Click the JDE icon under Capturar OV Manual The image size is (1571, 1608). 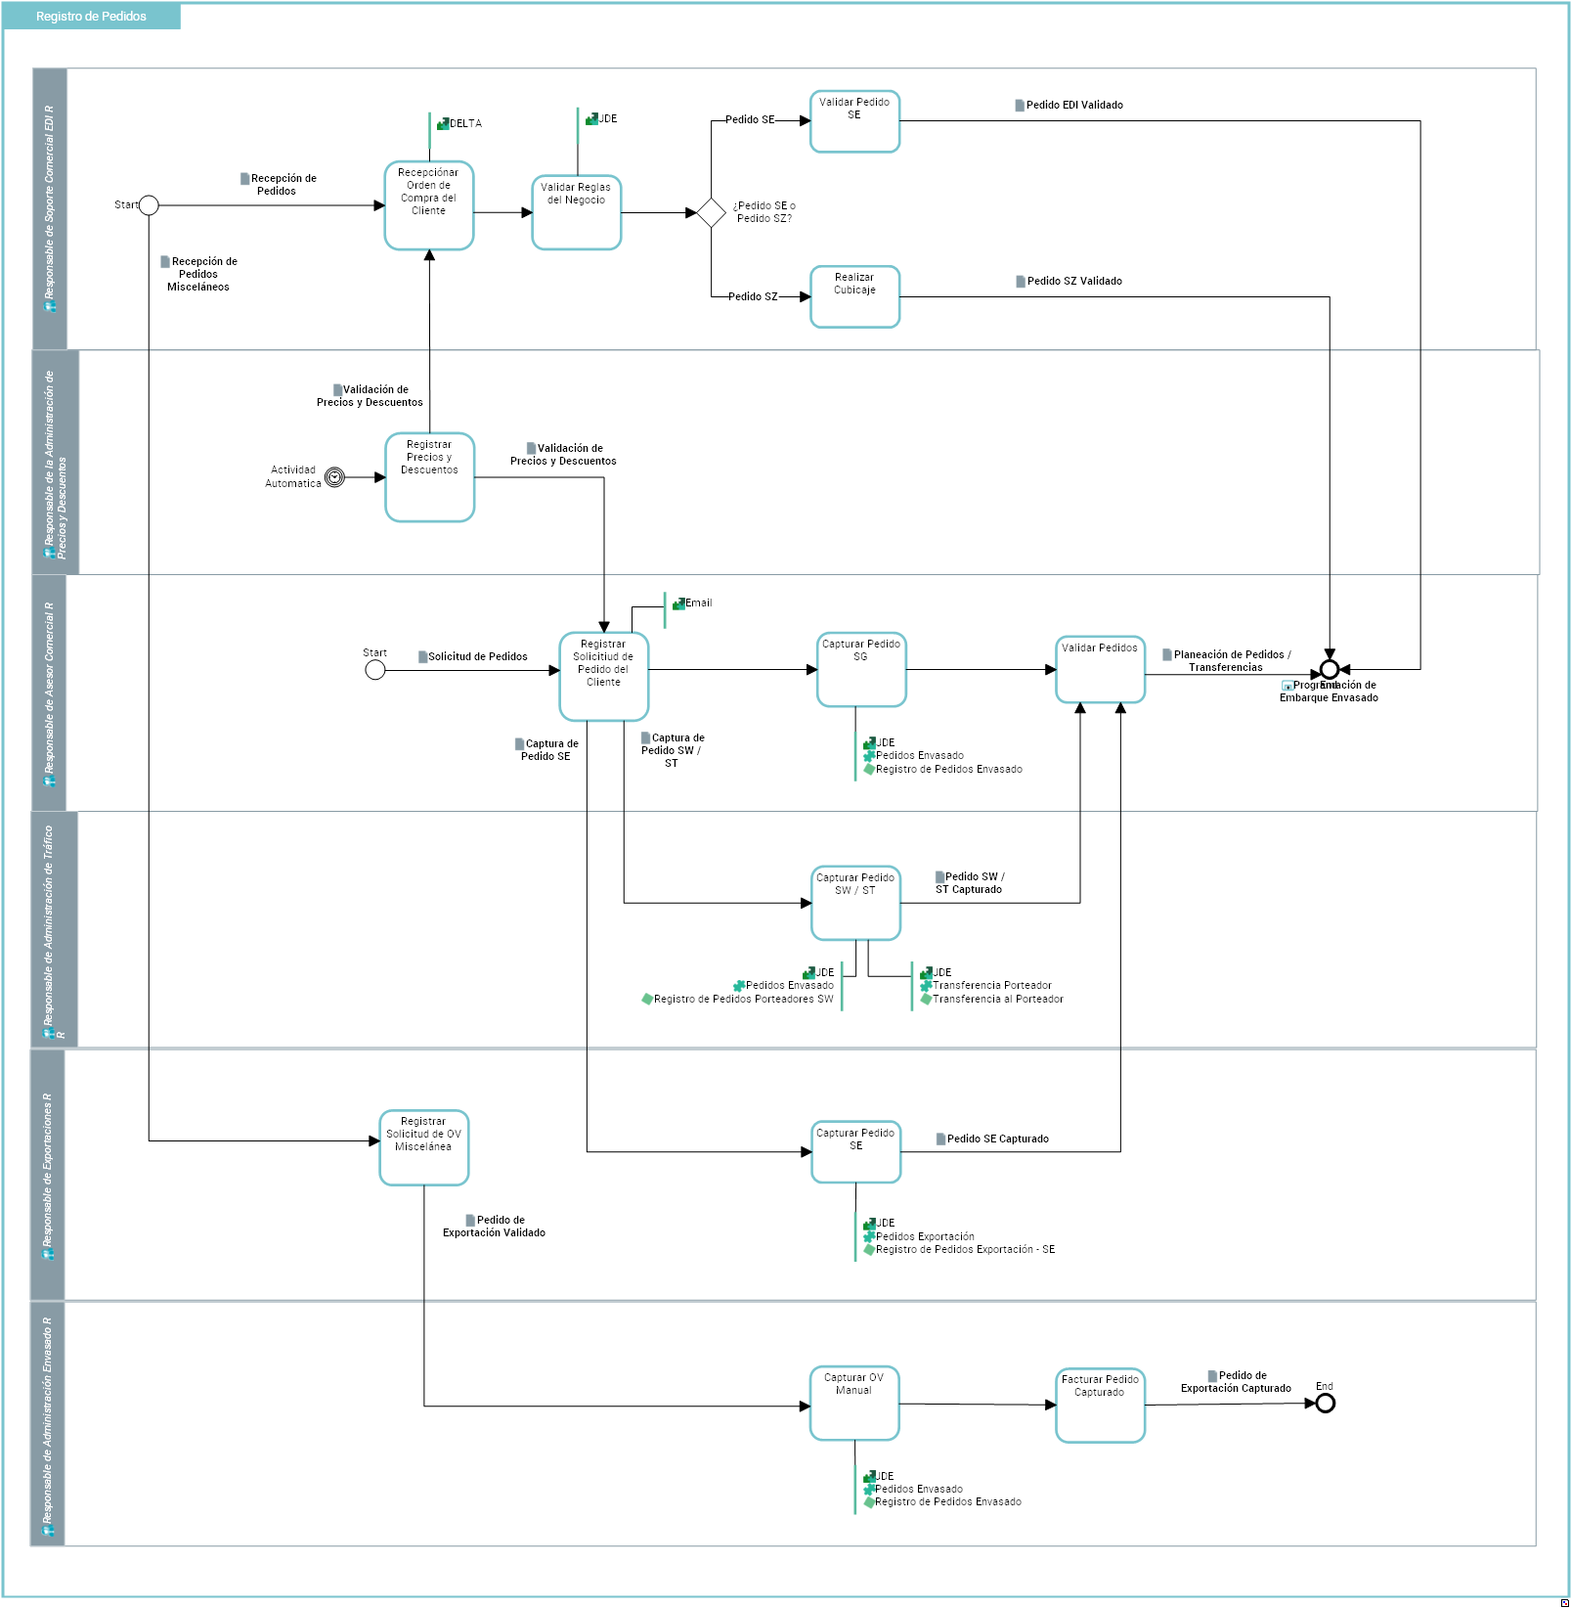pyautogui.click(x=869, y=1477)
